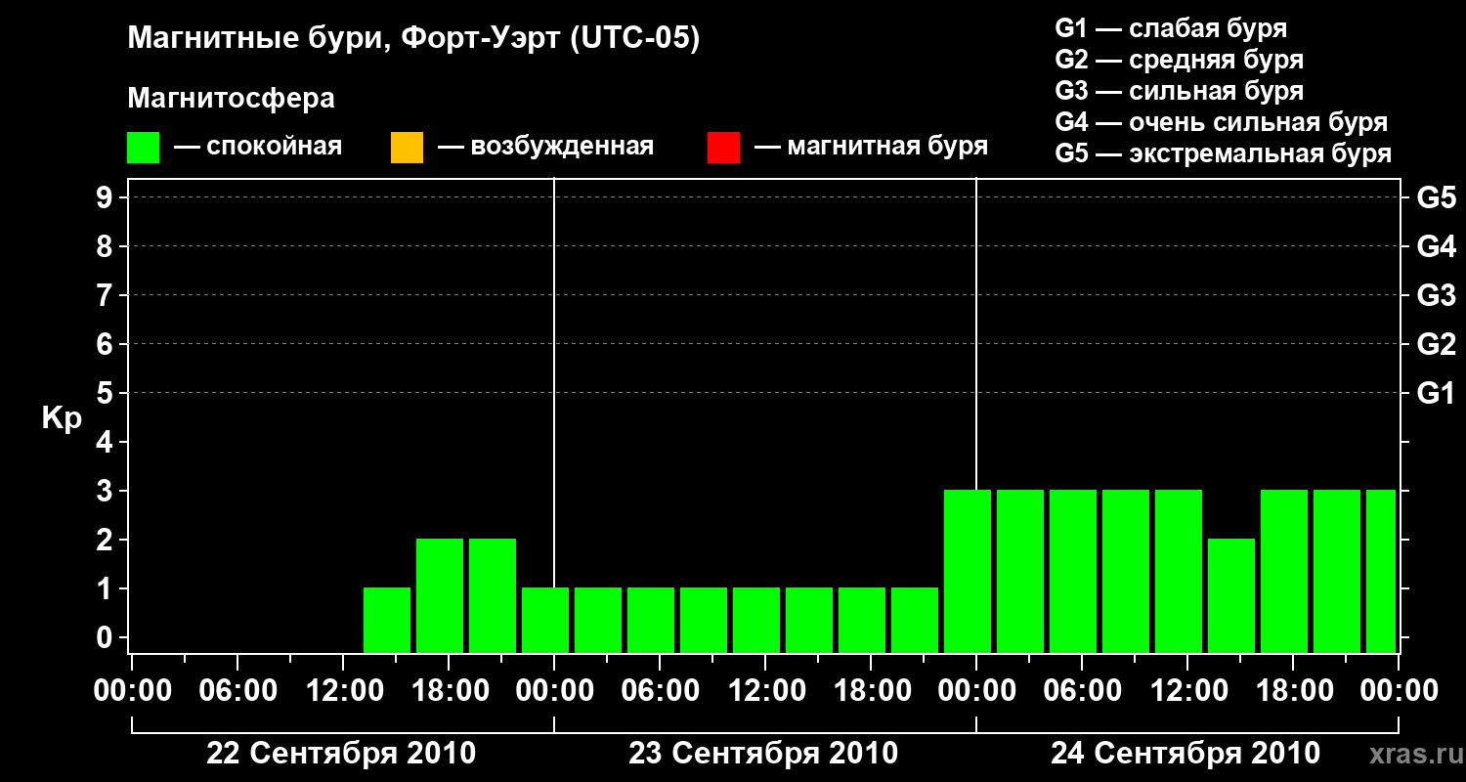Viewport: 1466px width, 782px height.
Task: Click the 'G3 — сильная буря' legend line
Action: tap(1179, 91)
